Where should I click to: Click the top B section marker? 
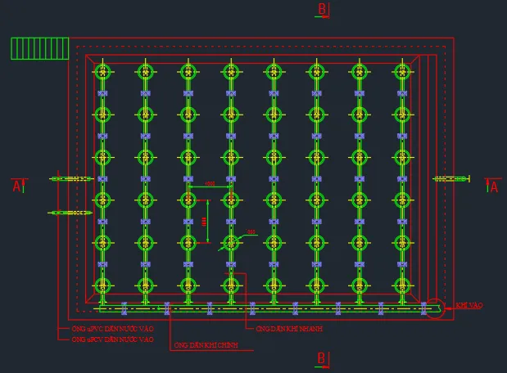pyautogui.click(x=324, y=9)
